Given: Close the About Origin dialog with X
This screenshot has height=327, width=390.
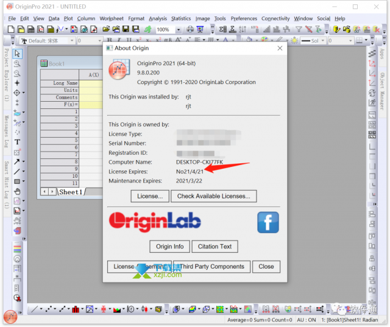Looking at the screenshot, I should [280, 48].
